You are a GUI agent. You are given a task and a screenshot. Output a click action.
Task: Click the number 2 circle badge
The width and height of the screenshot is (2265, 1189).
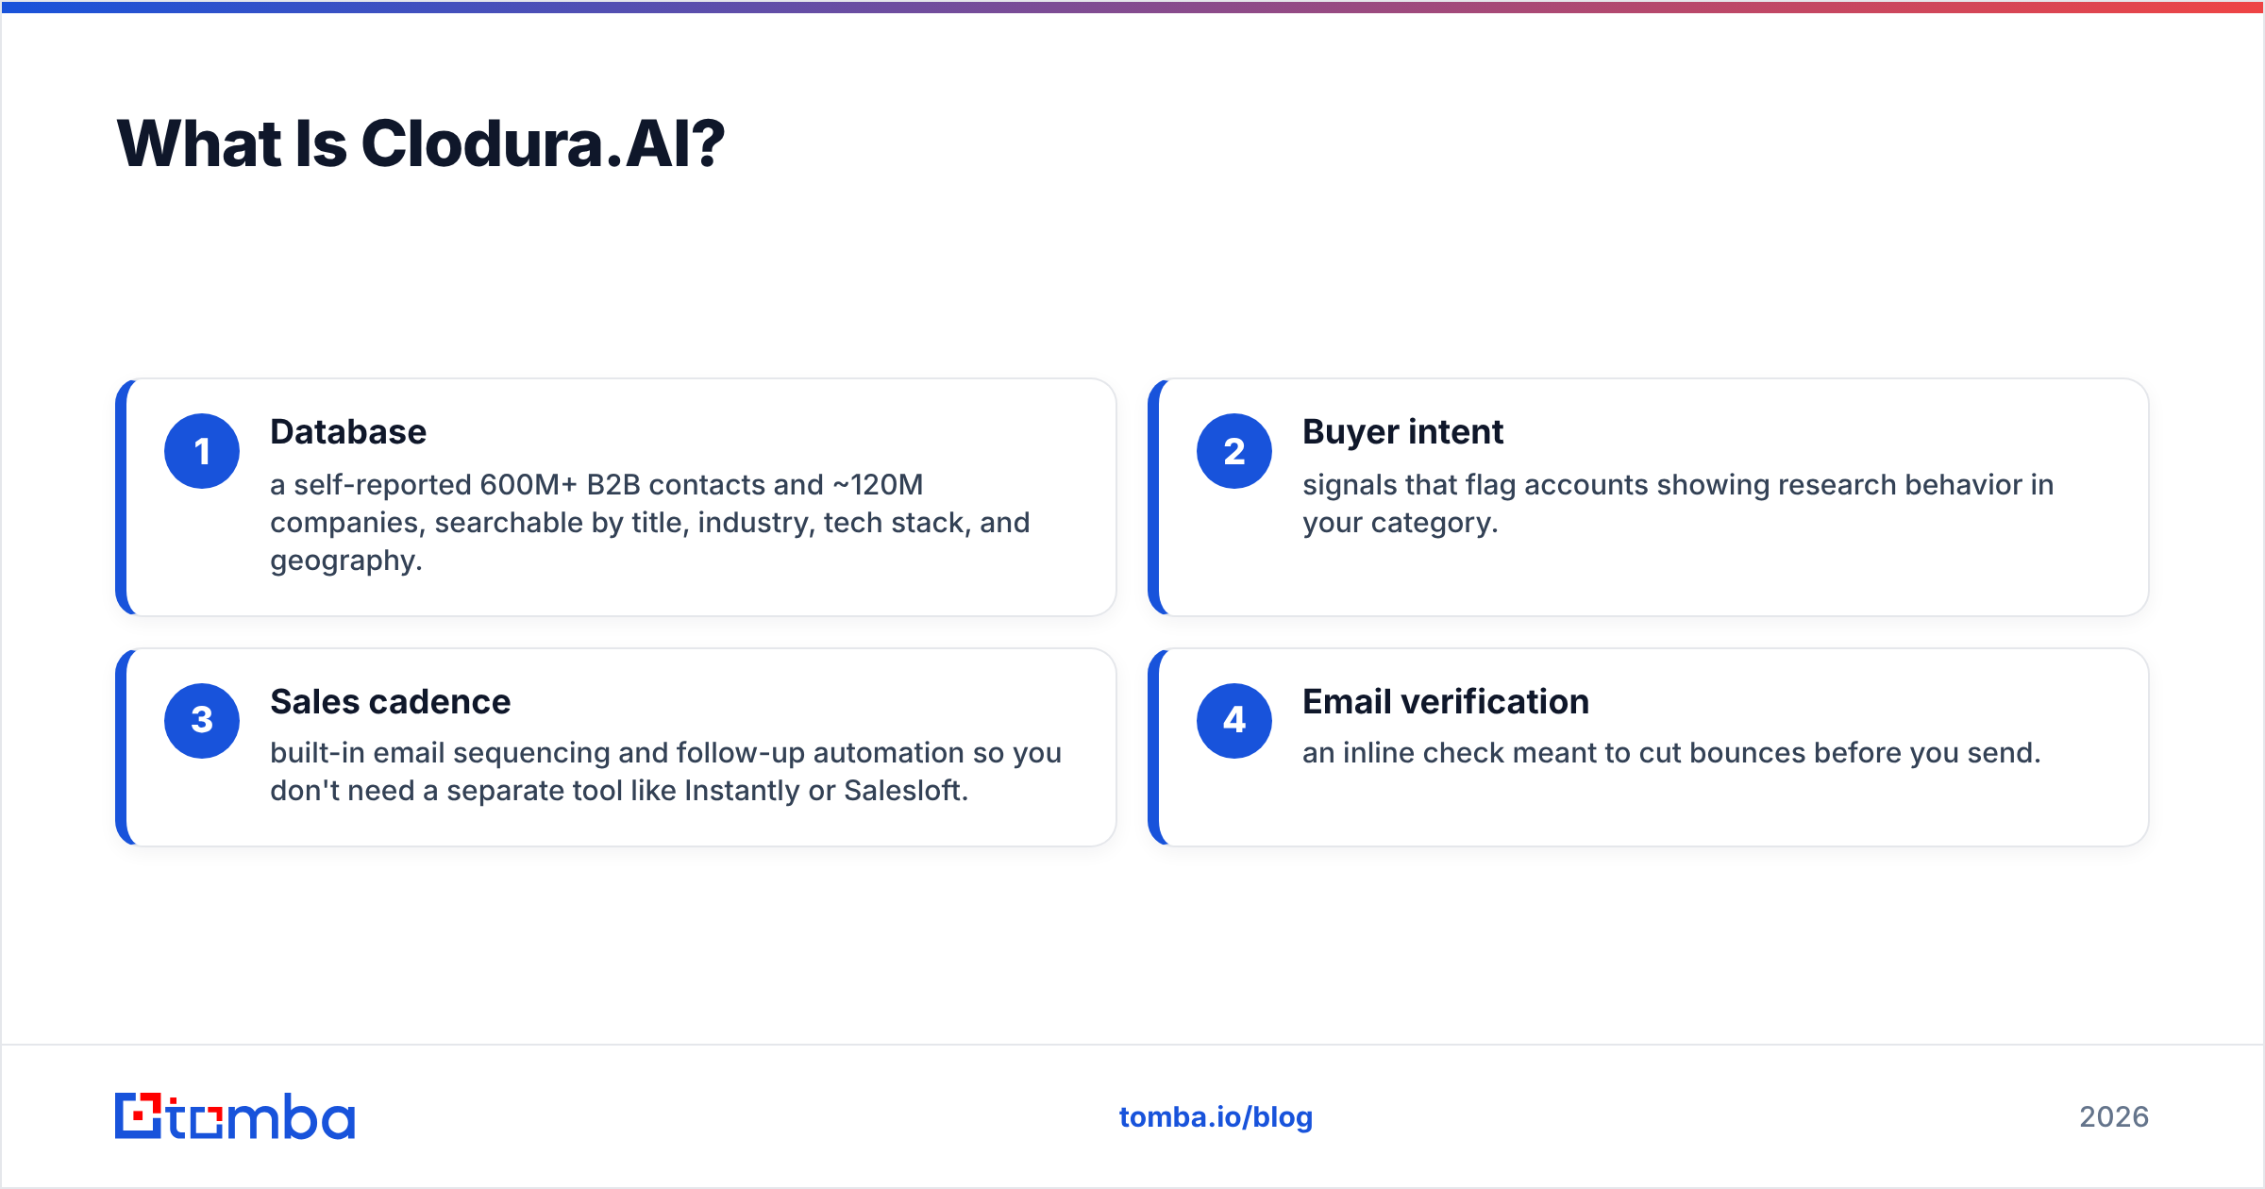(1234, 451)
